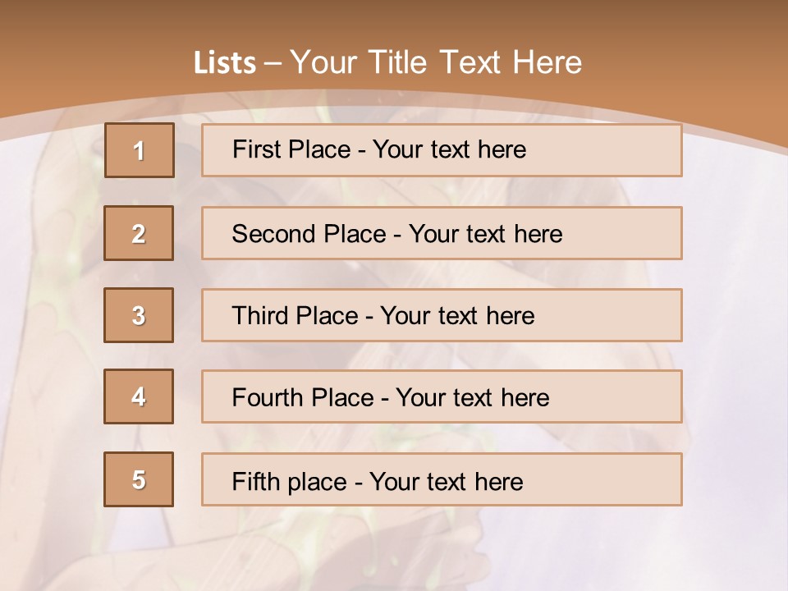Click 'Your Title Text Here' in the title
The image size is (788, 591).
click(436, 62)
